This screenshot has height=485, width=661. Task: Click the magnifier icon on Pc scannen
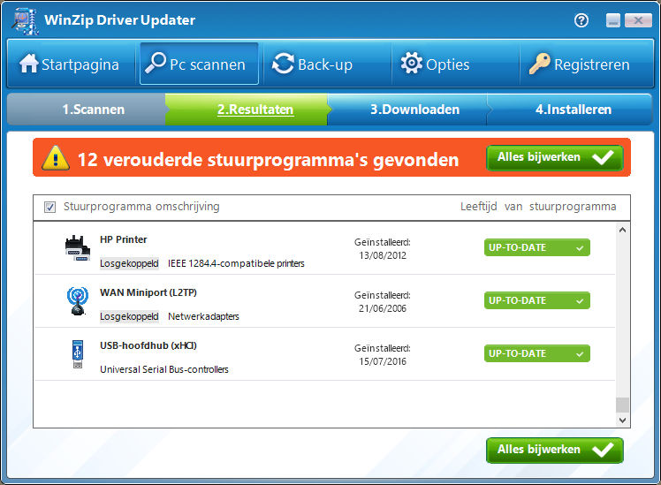tap(156, 63)
